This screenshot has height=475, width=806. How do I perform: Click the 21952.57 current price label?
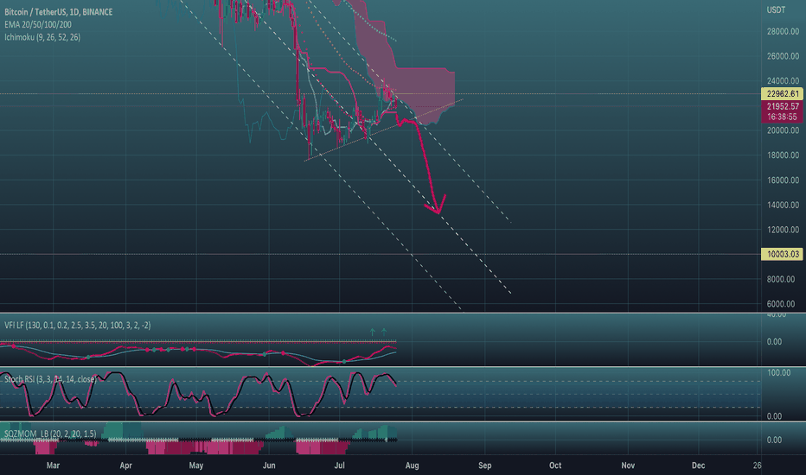point(782,106)
